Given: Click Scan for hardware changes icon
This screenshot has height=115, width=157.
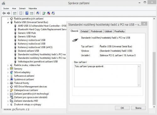Looking at the screenshot, I should click(x=38, y=13).
